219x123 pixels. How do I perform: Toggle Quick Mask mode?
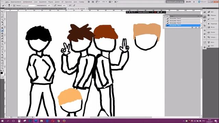(2, 77)
